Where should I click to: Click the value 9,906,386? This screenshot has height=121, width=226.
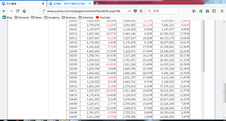click(168, 73)
